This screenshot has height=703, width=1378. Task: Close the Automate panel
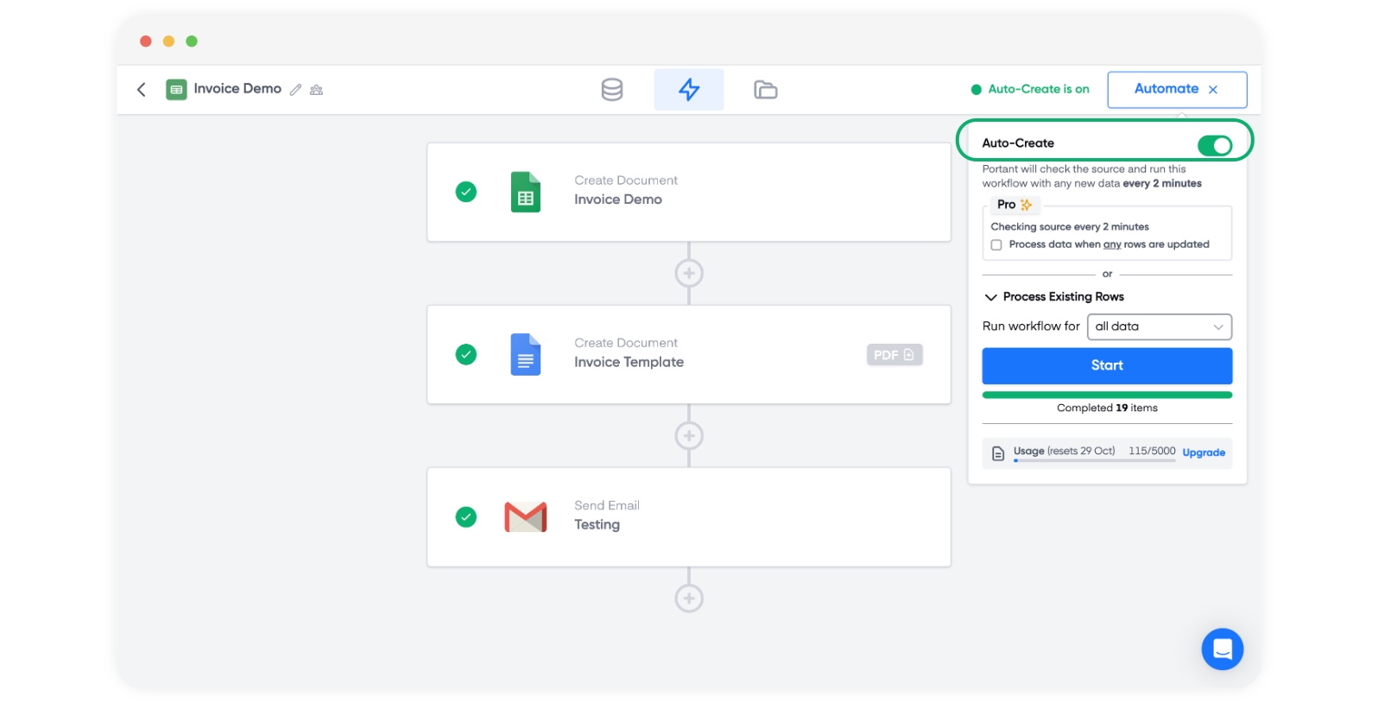1213,90
